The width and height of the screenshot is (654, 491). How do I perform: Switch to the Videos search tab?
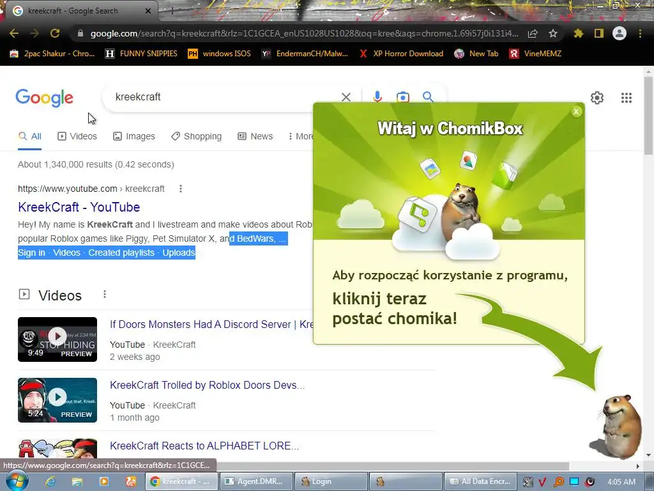pyautogui.click(x=77, y=137)
